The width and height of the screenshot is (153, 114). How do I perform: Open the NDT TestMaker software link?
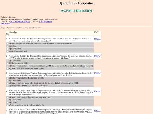pyautogui.click(x=20, y=21)
